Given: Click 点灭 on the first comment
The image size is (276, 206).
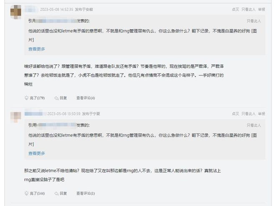Looking at the screenshot, I should pyautogui.click(x=235, y=9).
